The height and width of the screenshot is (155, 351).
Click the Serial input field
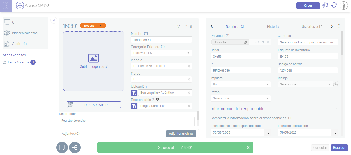(241, 56)
